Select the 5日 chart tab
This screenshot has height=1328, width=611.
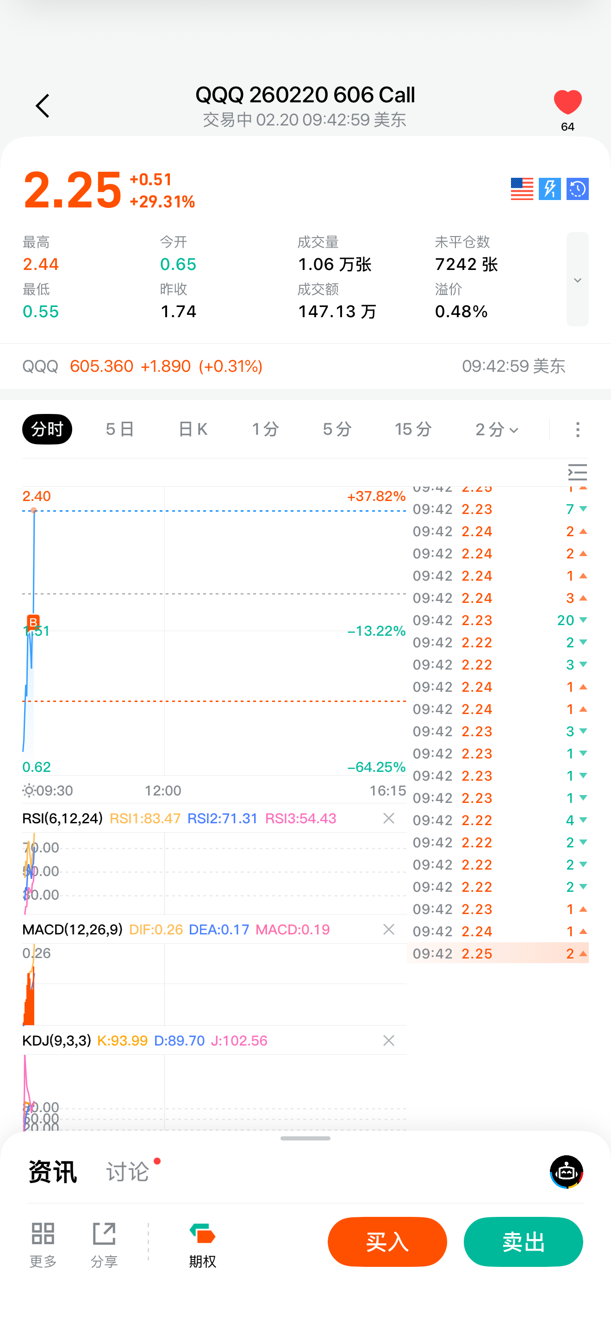tap(120, 429)
